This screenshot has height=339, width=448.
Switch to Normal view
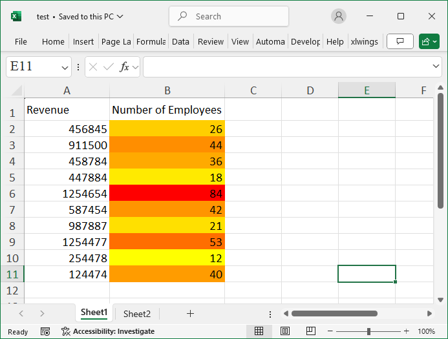[259, 331]
